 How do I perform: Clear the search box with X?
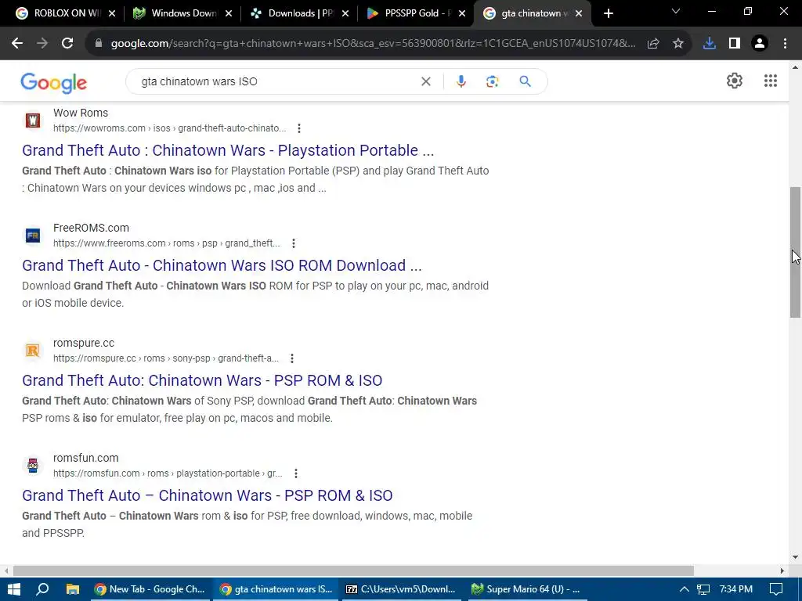point(425,81)
